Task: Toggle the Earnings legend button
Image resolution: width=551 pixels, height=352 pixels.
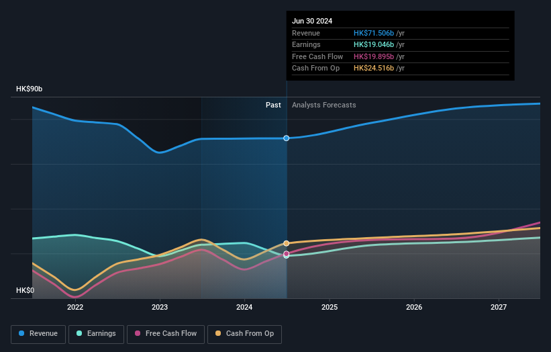Action: pos(96,334)
